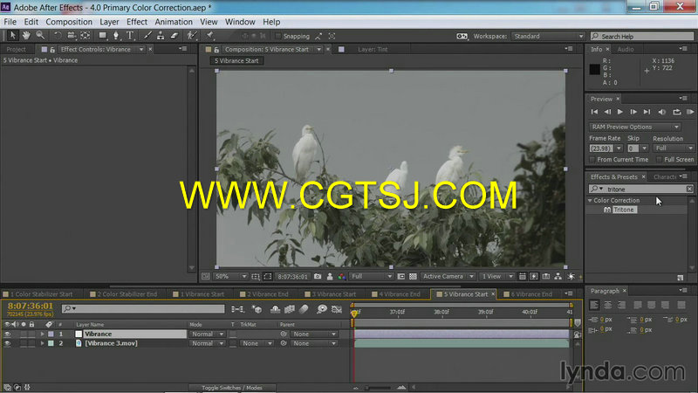Click the viewer timecode 8:07:36:01 button

(292, 277)
